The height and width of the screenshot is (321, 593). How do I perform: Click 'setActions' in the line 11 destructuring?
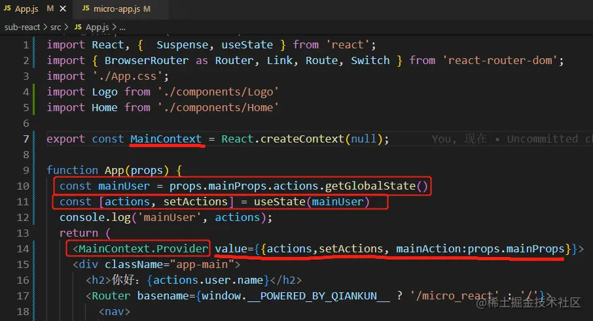coord(196,201)
